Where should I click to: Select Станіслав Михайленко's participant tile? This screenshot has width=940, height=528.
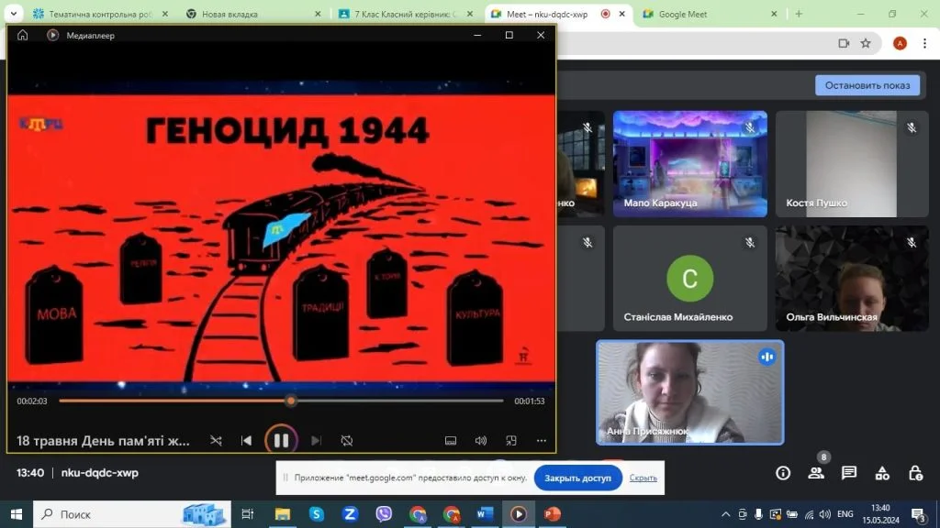coord(690,279)
